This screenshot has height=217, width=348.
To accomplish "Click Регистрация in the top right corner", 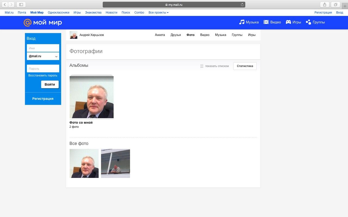I will tap(323, 12).
